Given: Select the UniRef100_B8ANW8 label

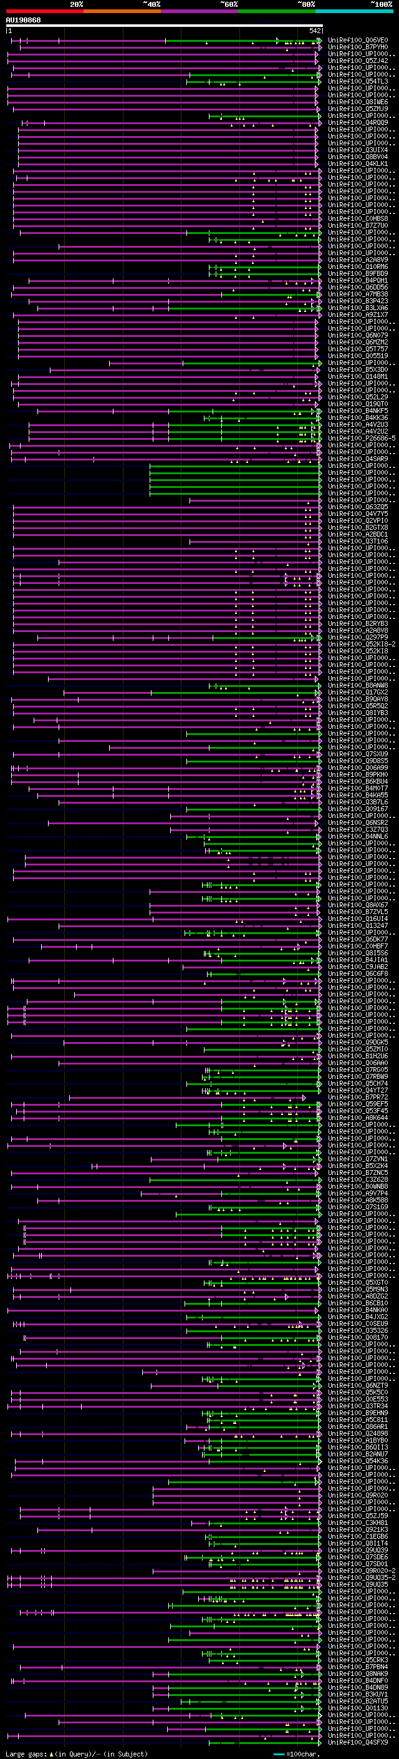Looking at the screenshot, I should pyautogui.click(x=358, y=685).
